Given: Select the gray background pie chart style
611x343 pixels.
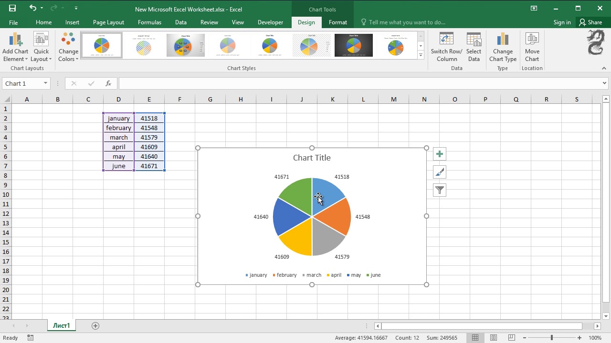Looking at the screenshot, I should tap(186, 45).
